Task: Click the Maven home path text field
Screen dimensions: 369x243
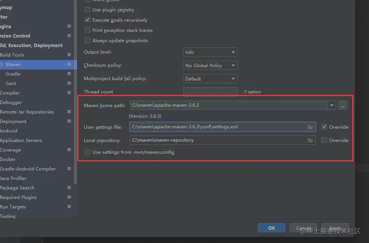Action: click(228, 105)
